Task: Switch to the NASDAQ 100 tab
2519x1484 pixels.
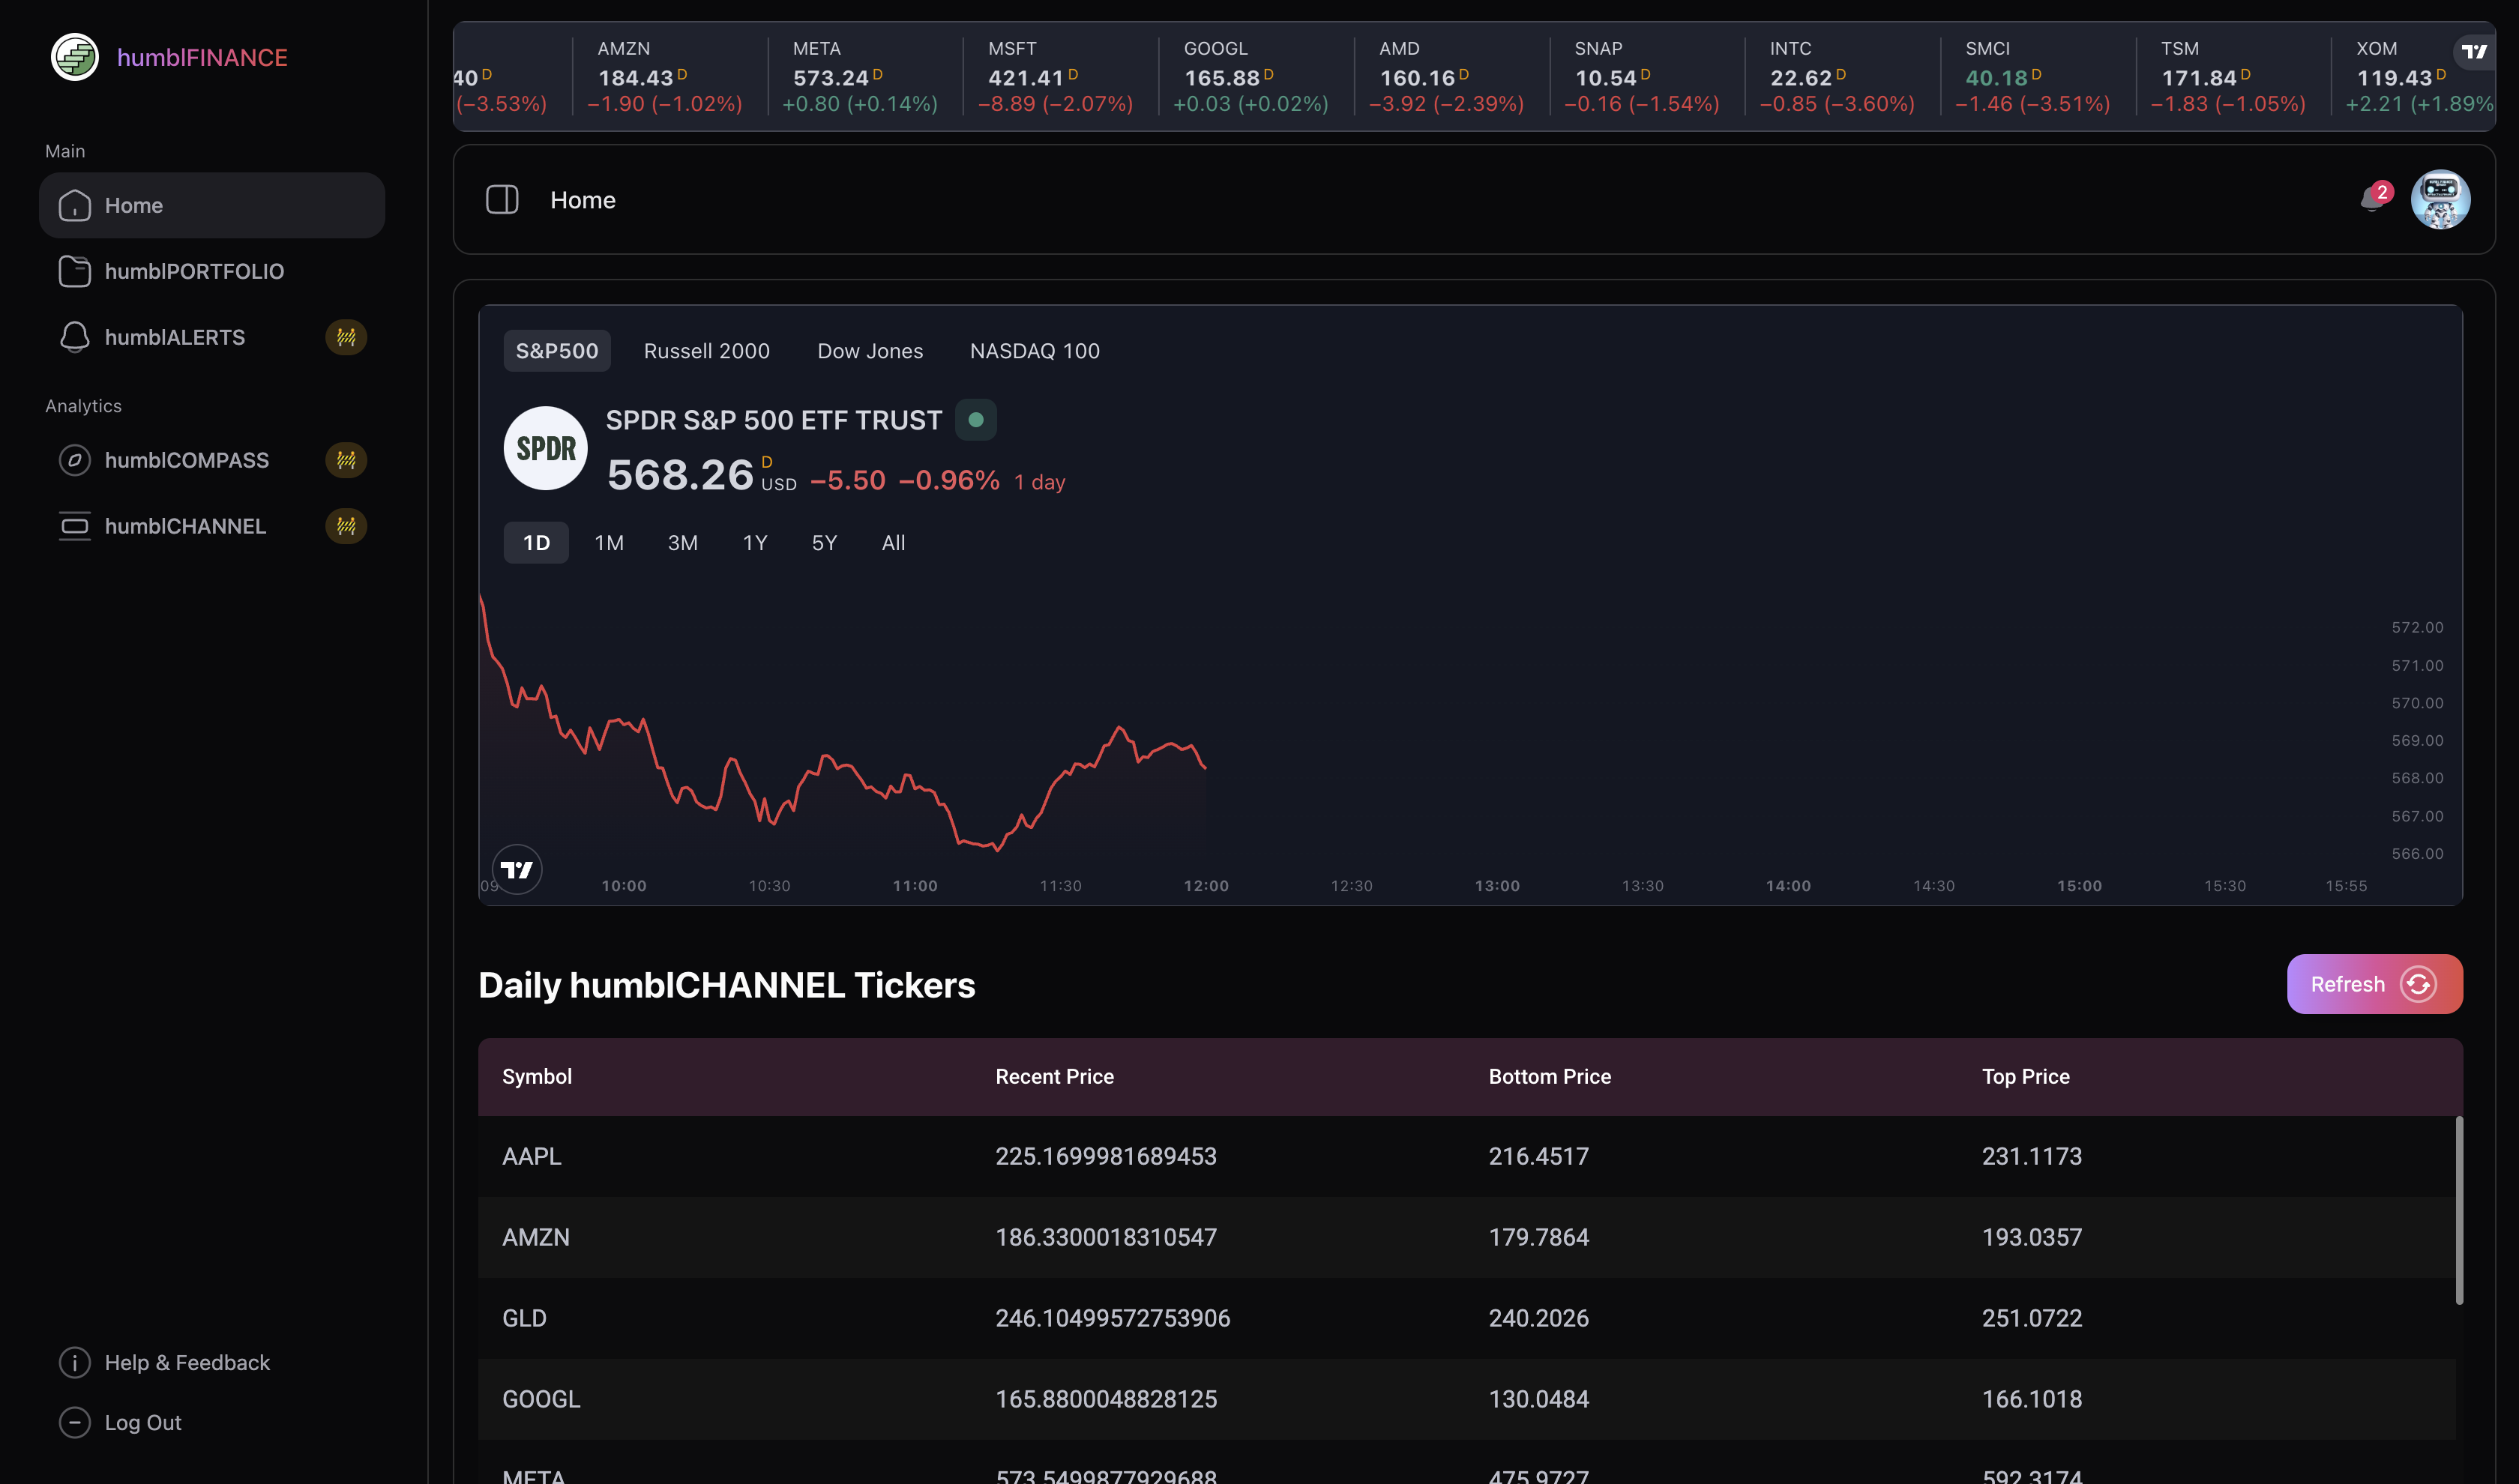Action: pyautogui.click(x=1035, y=351)
